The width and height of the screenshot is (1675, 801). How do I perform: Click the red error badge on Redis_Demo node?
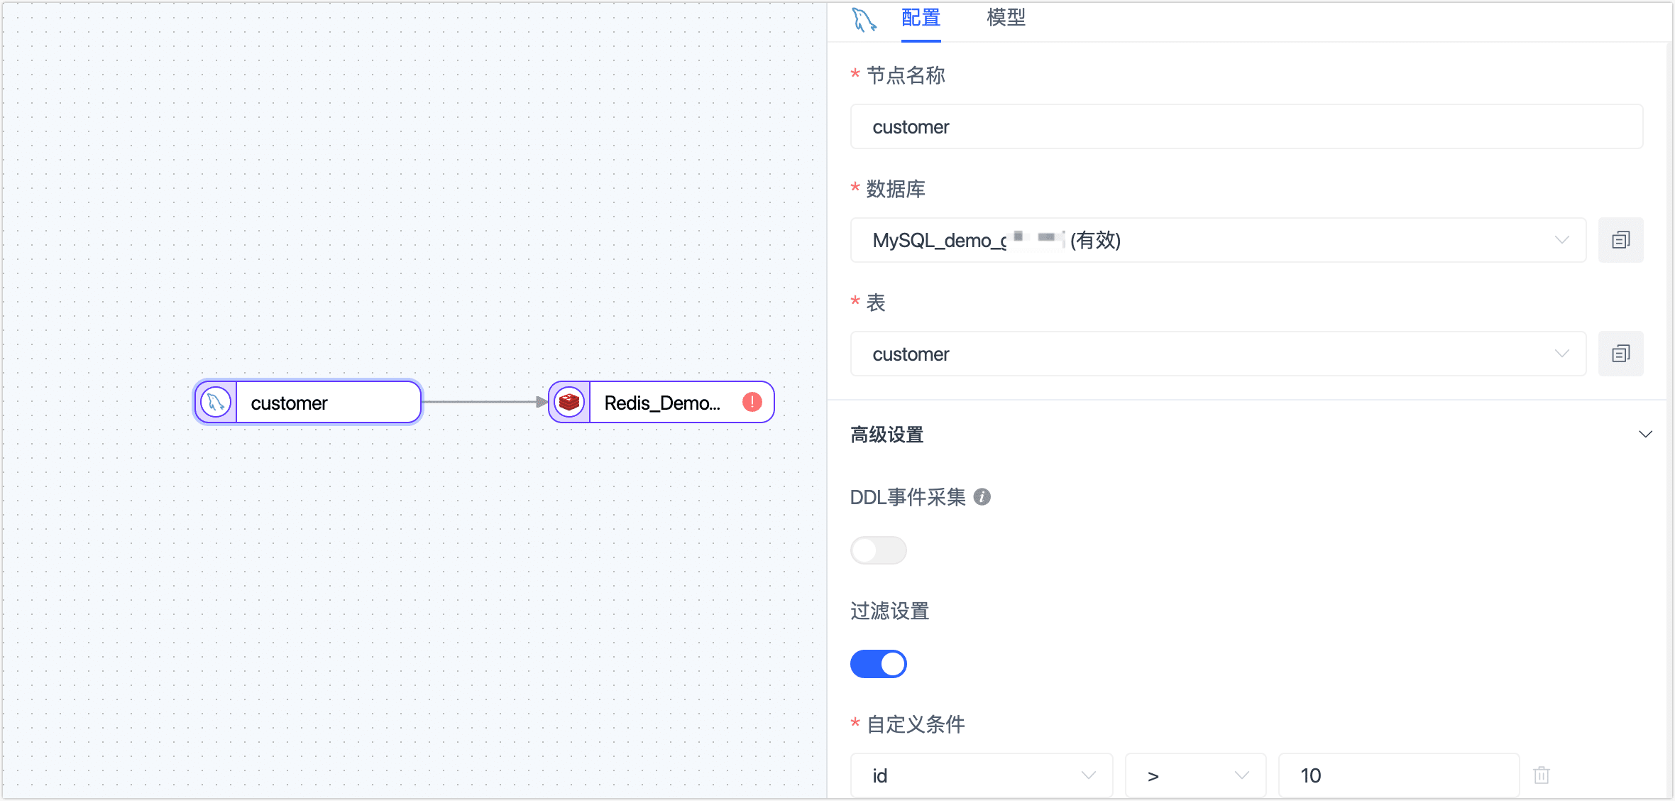(x=752, y=402)
